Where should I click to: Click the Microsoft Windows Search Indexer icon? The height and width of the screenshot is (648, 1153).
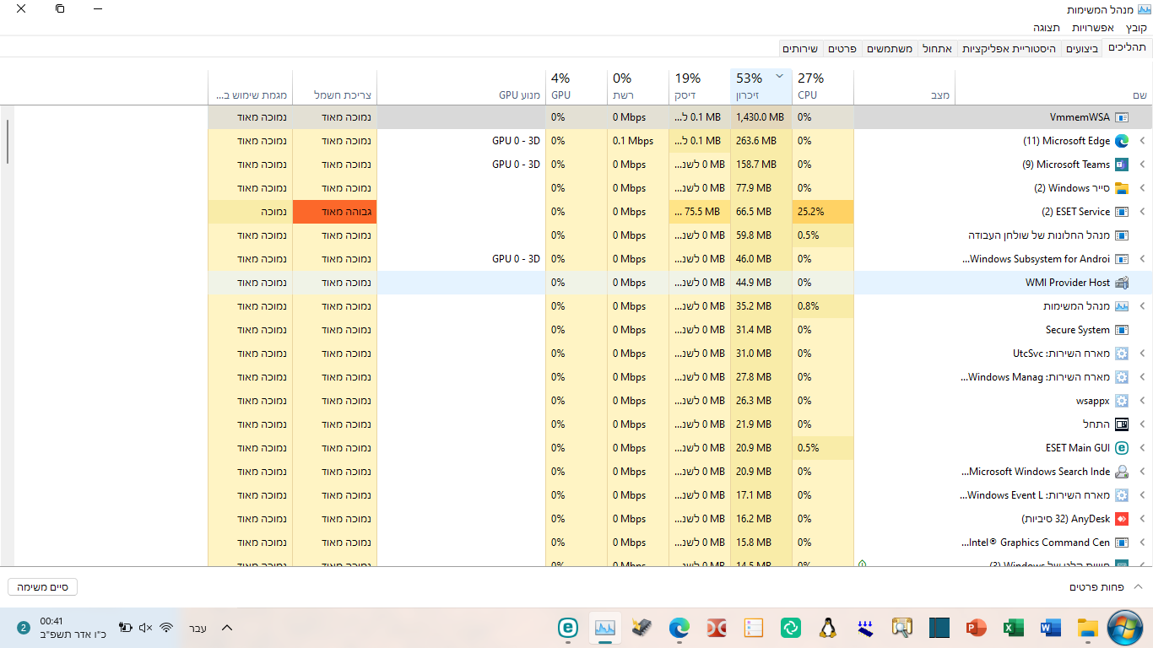pyautogui.click(x=1122, y=472)
